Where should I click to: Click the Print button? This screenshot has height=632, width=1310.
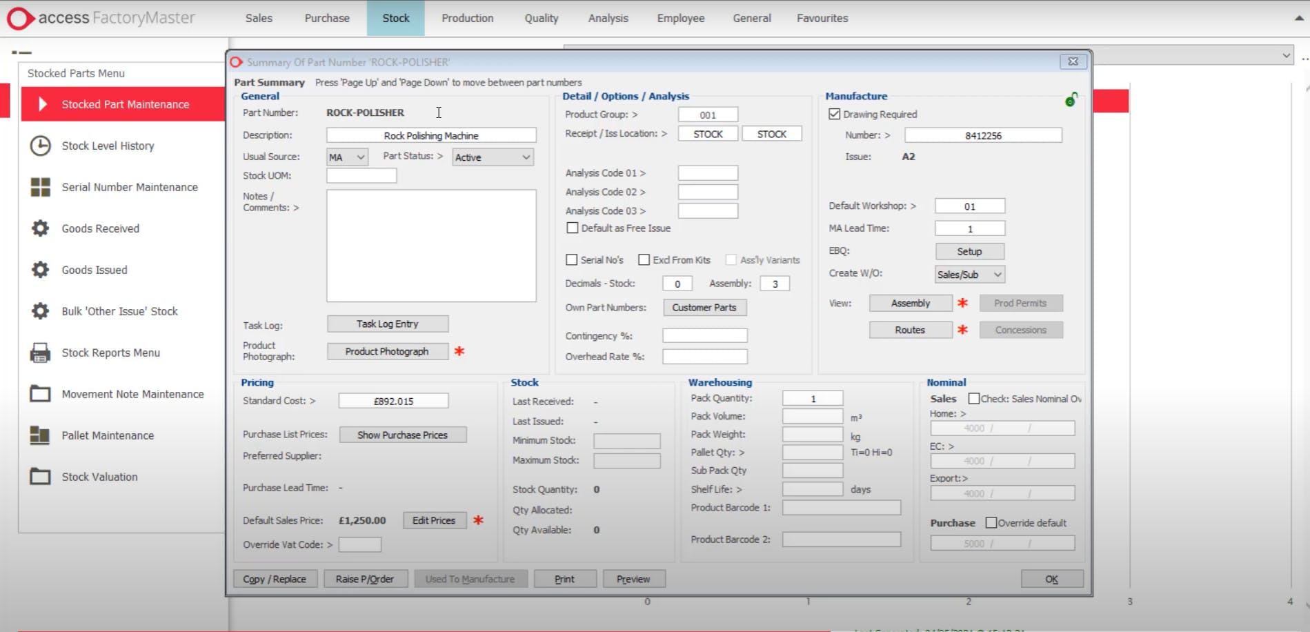coord(565,579)
